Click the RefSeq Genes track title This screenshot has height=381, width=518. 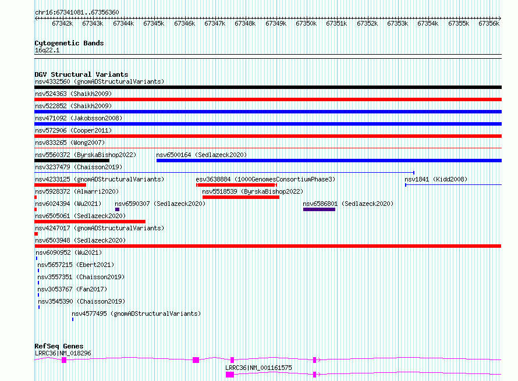coord(59,346)
